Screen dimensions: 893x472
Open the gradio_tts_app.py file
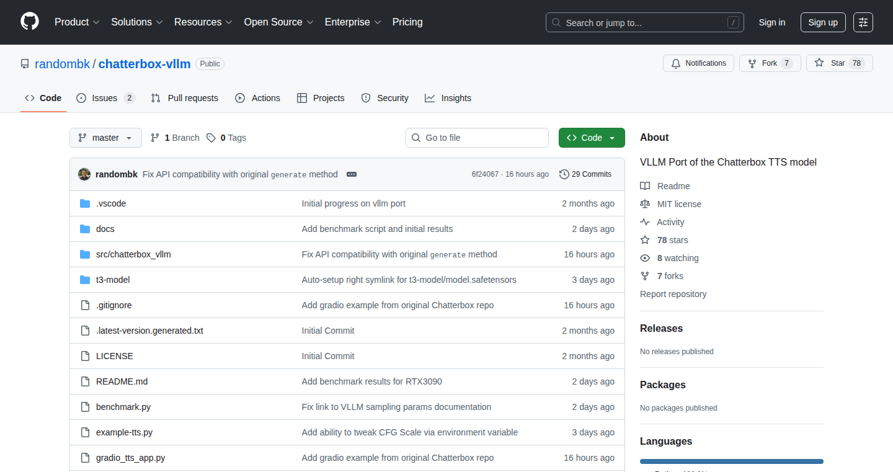tap(131, 458)
